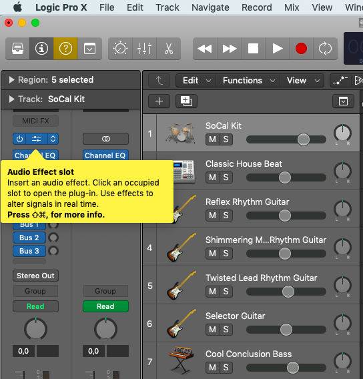Mute the Twisted Lead Rhythm Guitar track
This screenshot has height=379, width=363.
[212, 292]
